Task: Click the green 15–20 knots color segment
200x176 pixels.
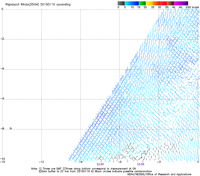Action: [x=142, y=3]
